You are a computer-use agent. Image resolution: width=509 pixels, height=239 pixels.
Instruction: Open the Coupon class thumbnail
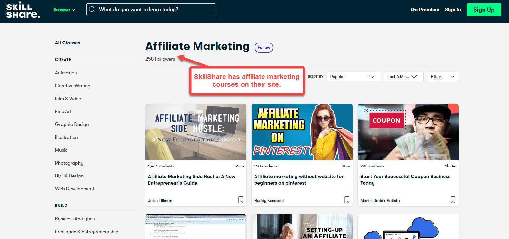408,132
